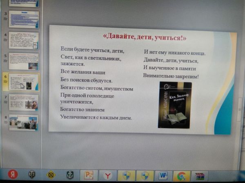Viewport: 245px width, 183px height.
Task: Jump to slide 8 in the thumbnail pane
Action: tap(24, 122)
